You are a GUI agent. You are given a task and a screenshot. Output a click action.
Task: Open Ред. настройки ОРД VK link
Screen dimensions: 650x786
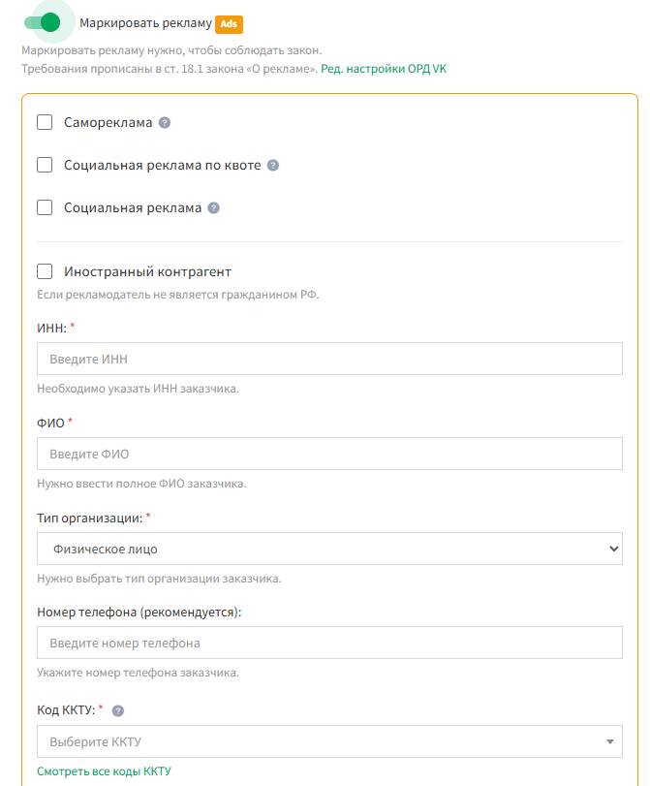(384, 69)
